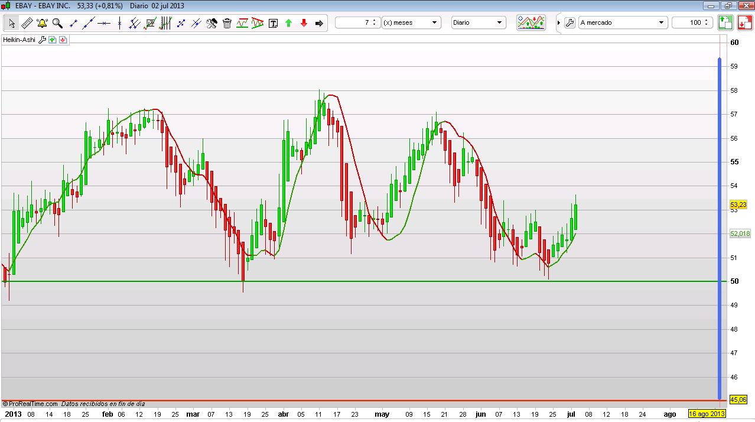
Task: Select the horizontal line drawing tool
Action: click(x=104, y=23)
